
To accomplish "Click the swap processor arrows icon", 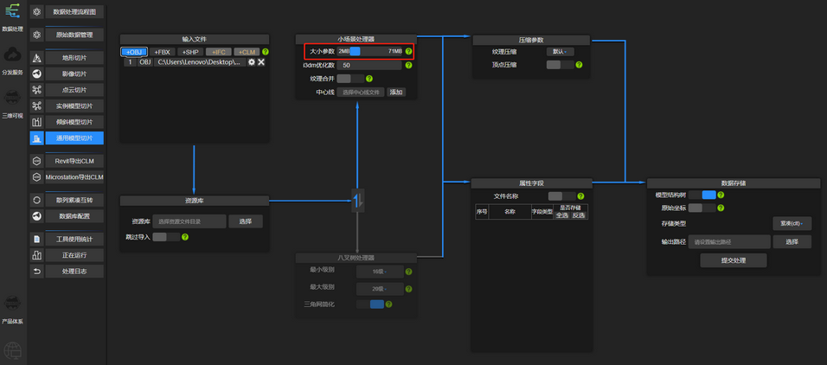I will tap(358, 200).
